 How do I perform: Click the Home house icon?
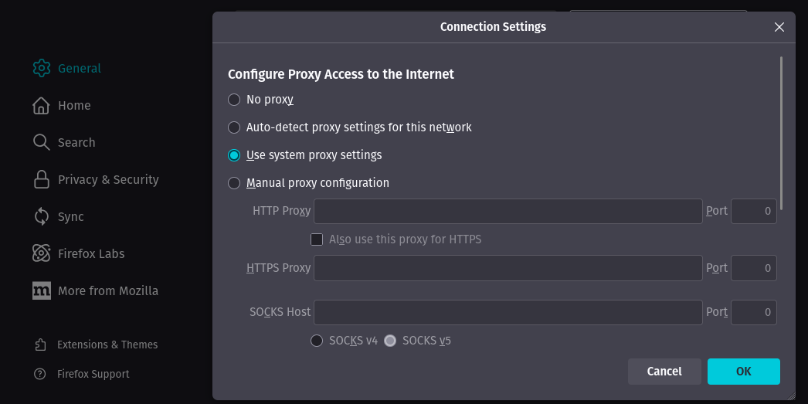42,105
